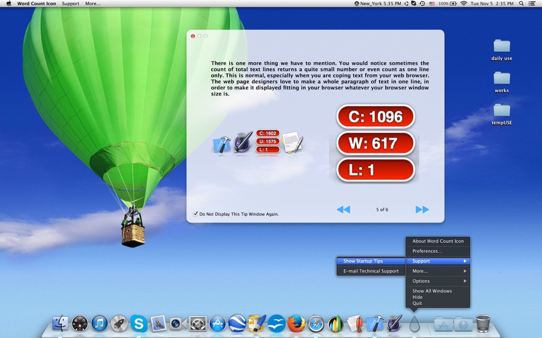Expand More... submenu in dock menu
The width and height of the screenshot is (542, 338).
coord(438,271)
